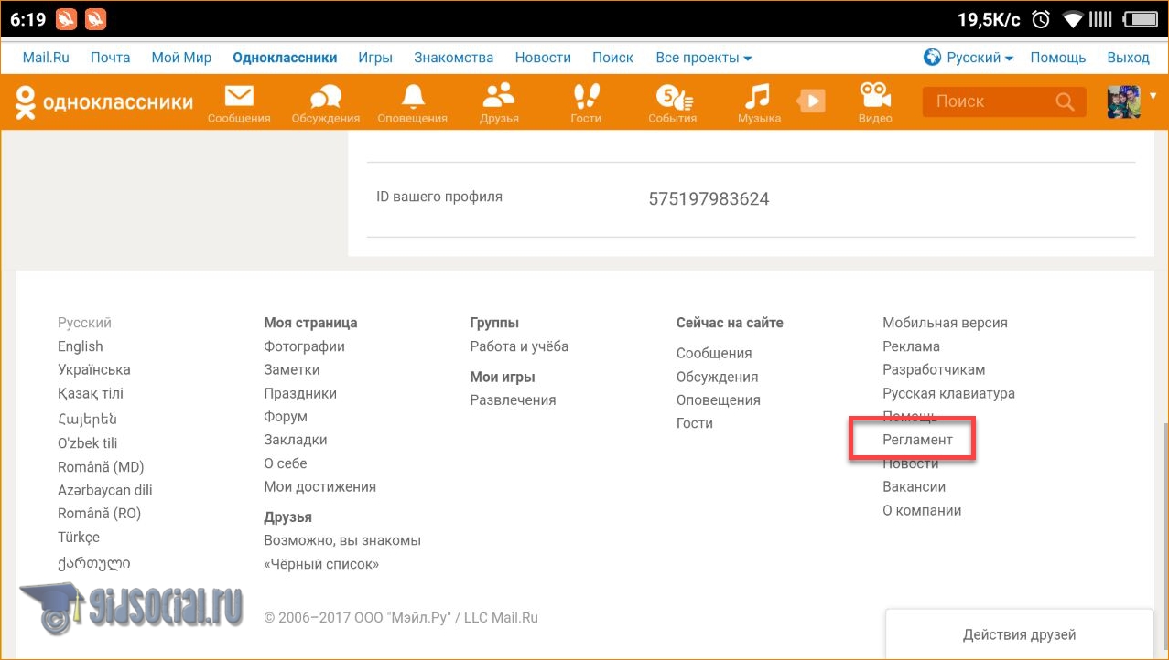
Task: Open the Видео camera icon
Action: (x=875, y=96)
